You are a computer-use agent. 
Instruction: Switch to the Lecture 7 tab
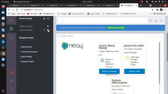click(110, 5)
